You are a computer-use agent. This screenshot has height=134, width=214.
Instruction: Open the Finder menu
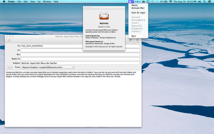[x=11, y=2]
